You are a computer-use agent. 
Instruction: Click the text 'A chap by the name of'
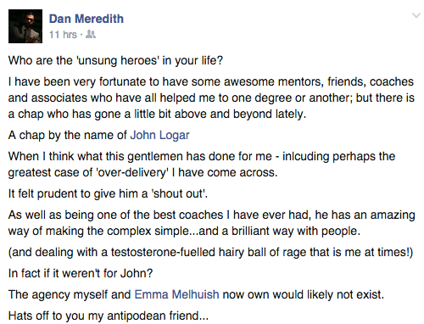point(68,135)
